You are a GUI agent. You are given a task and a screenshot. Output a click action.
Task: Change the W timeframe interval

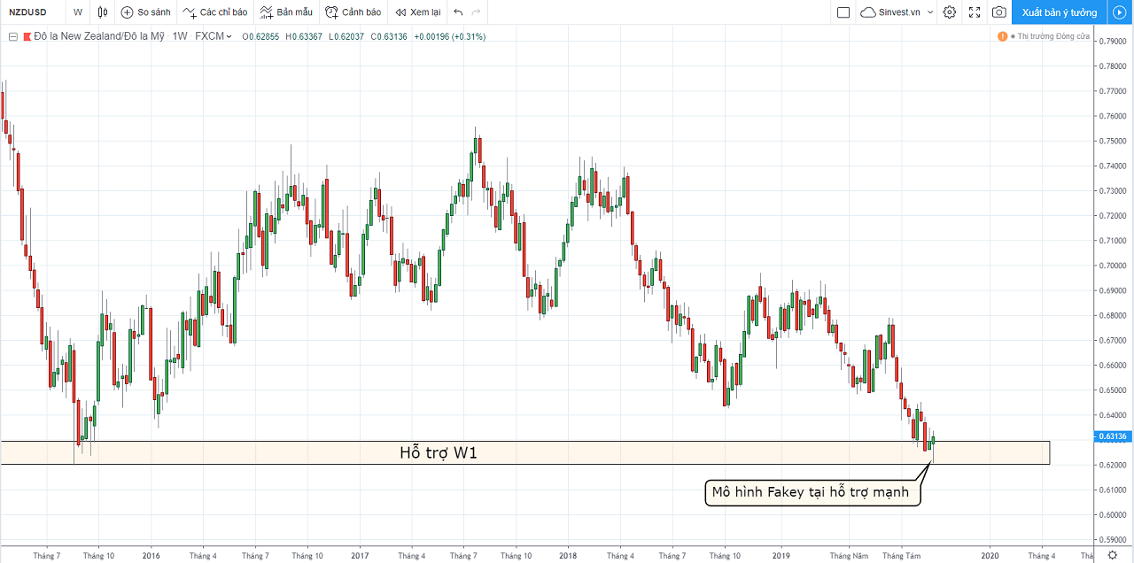(78, 12)
